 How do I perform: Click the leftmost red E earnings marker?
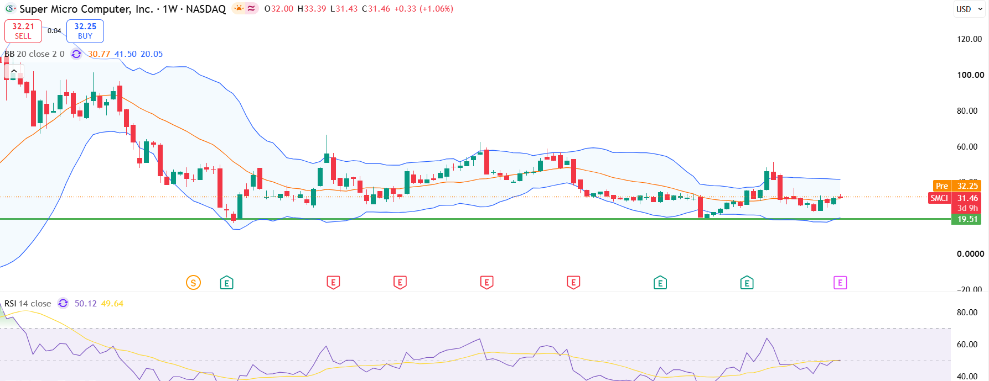click(x=333, y=283)
